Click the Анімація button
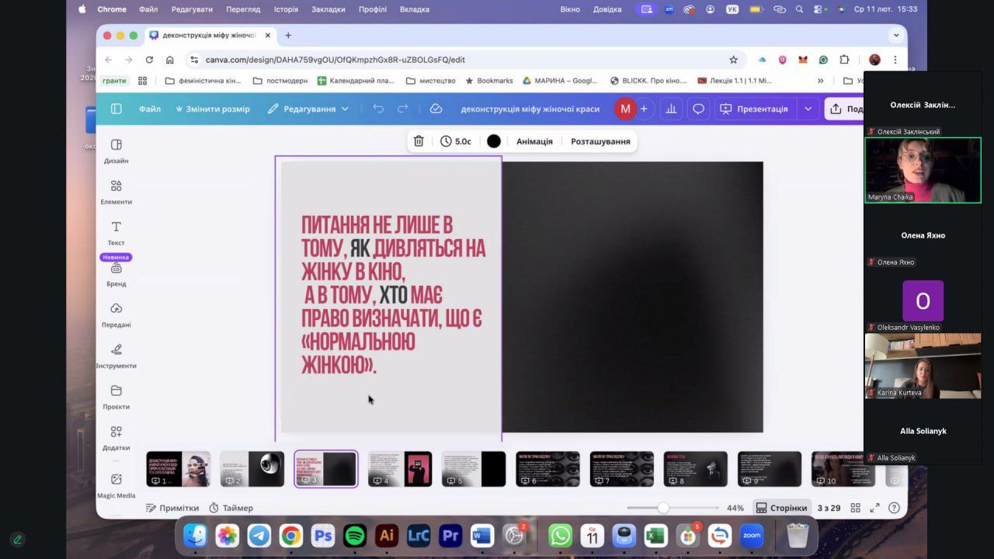Image resolution: width=994 pixels, height=559 pixels. (534, 141)
